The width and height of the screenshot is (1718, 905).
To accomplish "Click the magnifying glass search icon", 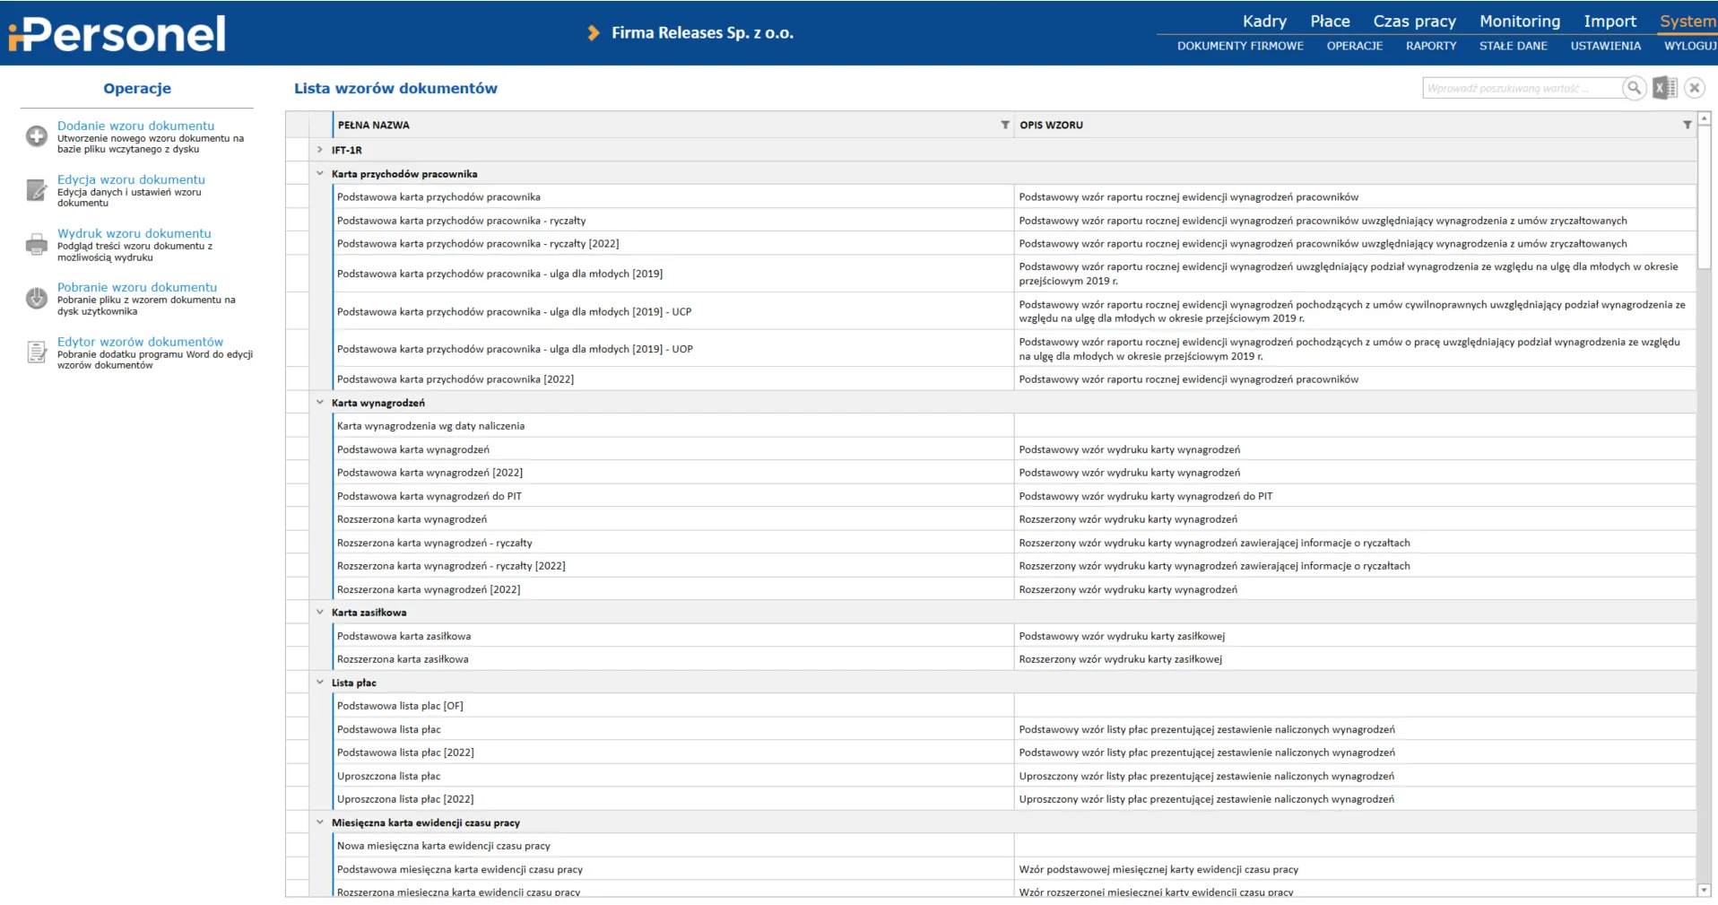I will point(1634,88).
